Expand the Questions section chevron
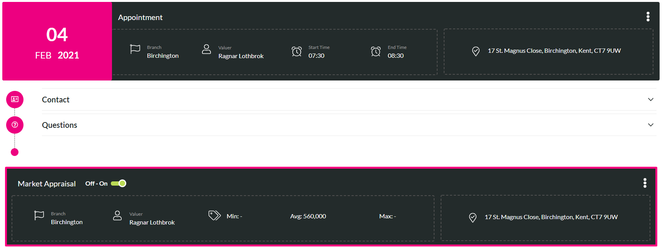 [651, 125]
